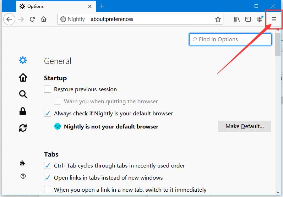
Task: Open the Sync preferences category
Action: click(23, 128)
